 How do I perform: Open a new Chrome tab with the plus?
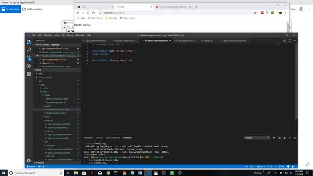click(x=196, y=7)
